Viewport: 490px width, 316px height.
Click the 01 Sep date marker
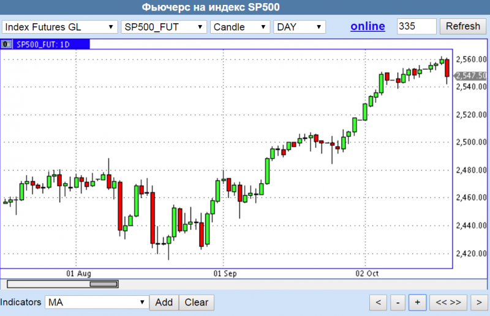pyautogui.click(x=225, y=273)
